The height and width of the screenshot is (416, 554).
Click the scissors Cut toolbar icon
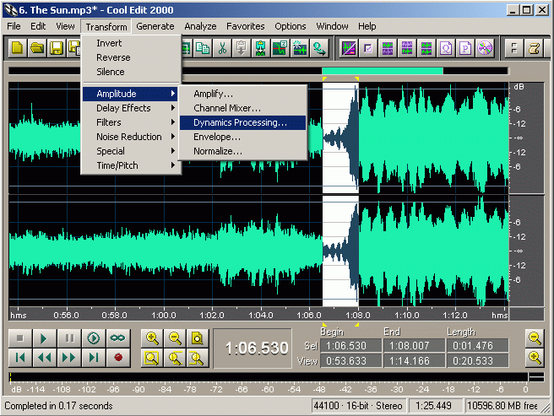(x=222, y=47)
